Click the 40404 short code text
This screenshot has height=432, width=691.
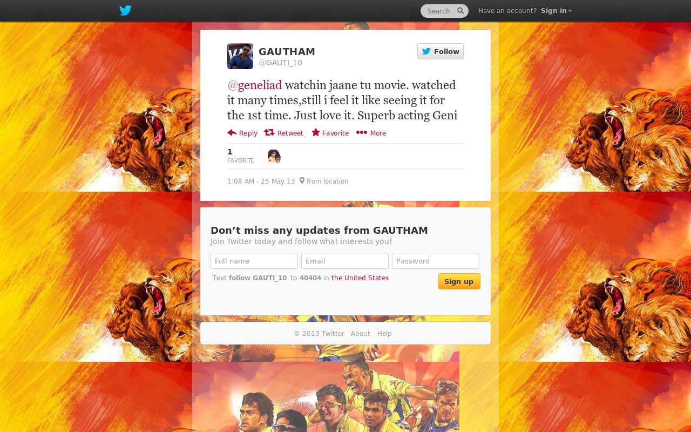(x=310, y=278)
